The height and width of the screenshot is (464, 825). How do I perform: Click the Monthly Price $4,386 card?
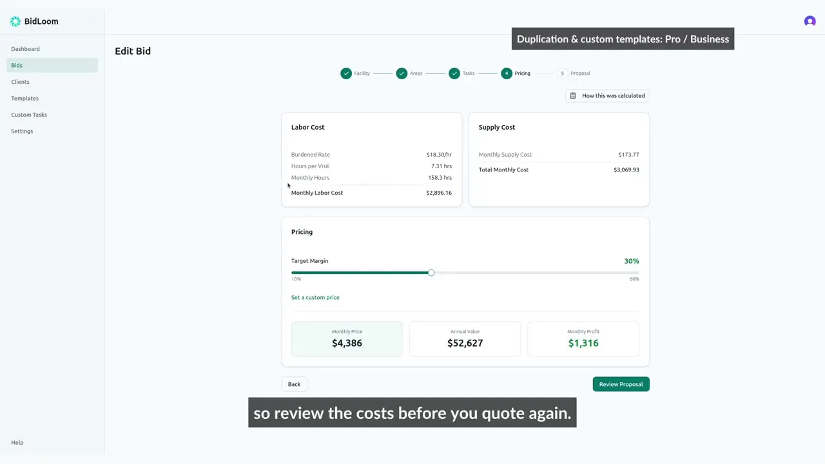tap(347, 339)
